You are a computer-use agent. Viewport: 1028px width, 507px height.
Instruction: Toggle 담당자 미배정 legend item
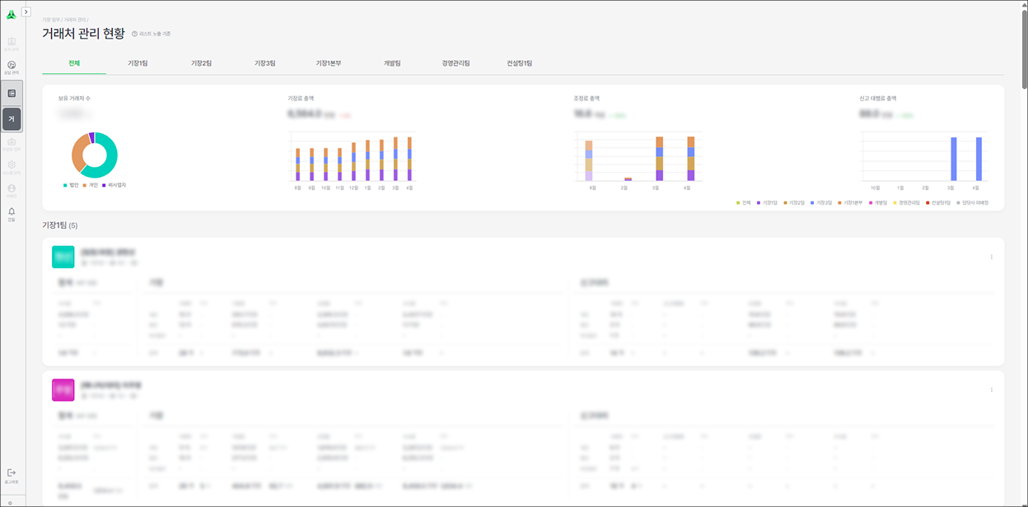tap(974, 202)
